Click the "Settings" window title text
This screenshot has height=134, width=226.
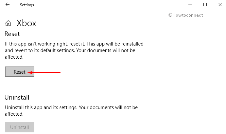[27, 5]
